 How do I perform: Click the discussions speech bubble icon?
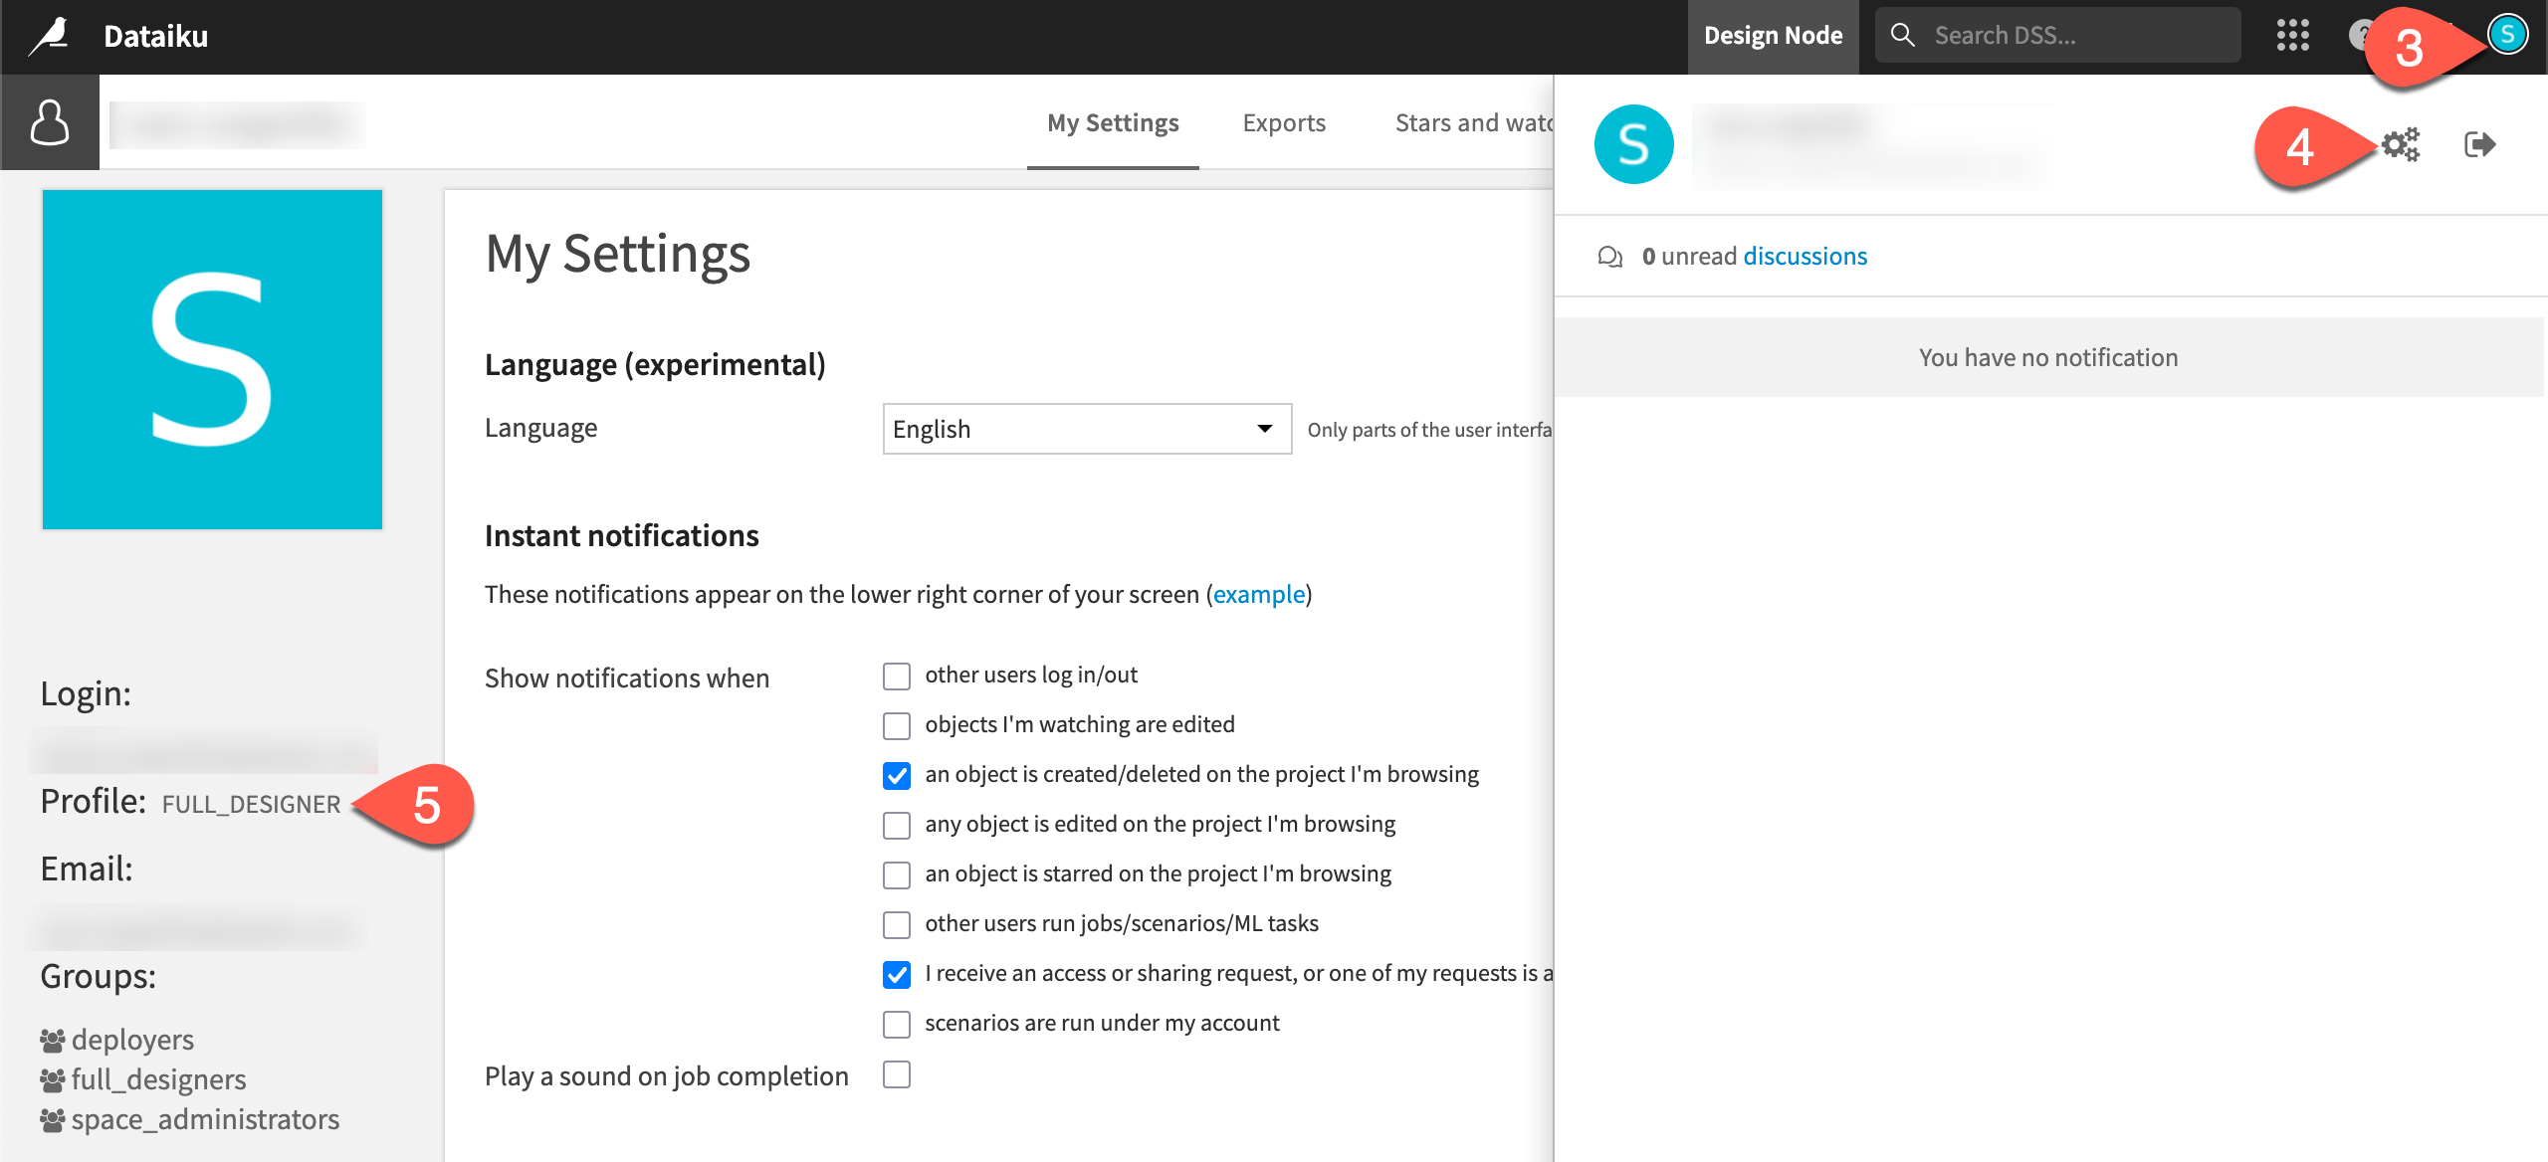[x=1609, y=257]
